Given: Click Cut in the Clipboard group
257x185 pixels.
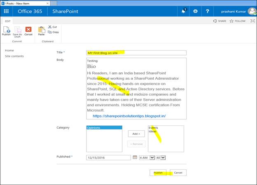Looking at the screenshot, I should [52, 27].
